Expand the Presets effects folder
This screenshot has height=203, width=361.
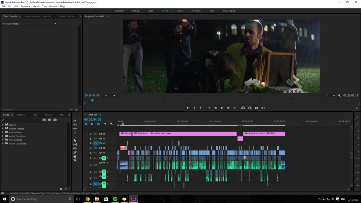(x=3, y=125)
